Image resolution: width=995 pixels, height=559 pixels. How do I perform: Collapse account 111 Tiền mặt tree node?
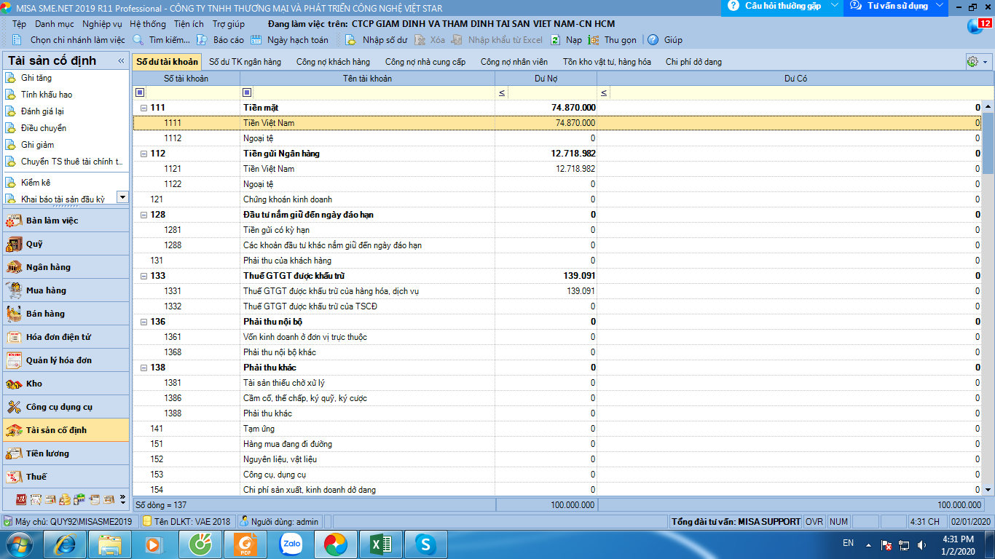tap(143, 108)
